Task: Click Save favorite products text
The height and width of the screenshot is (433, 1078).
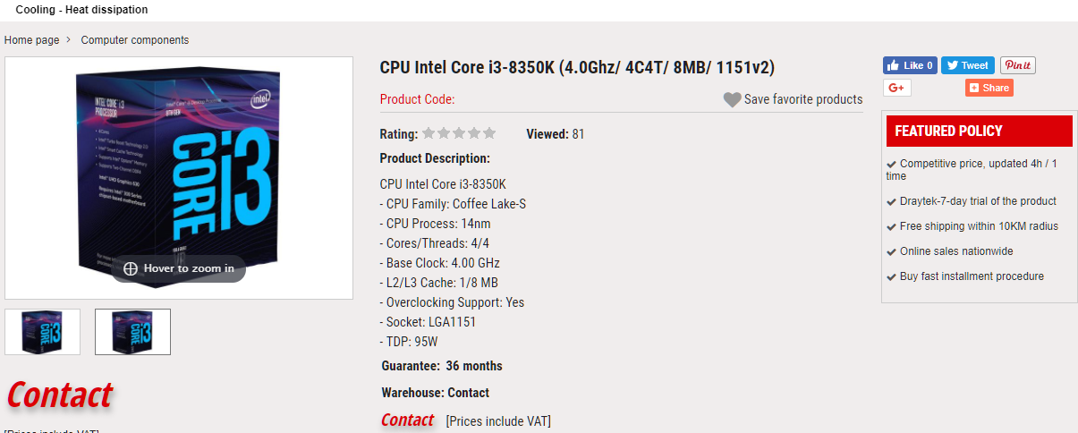Action: [x=803, y=99]
